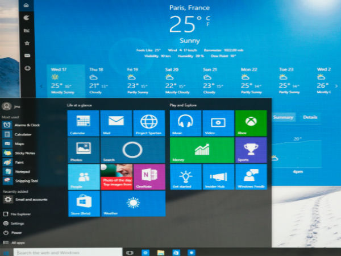This screenshot has height=256, width=341.
Task: Open Store (Beta) tile
Action: click(x=84, y=204)
